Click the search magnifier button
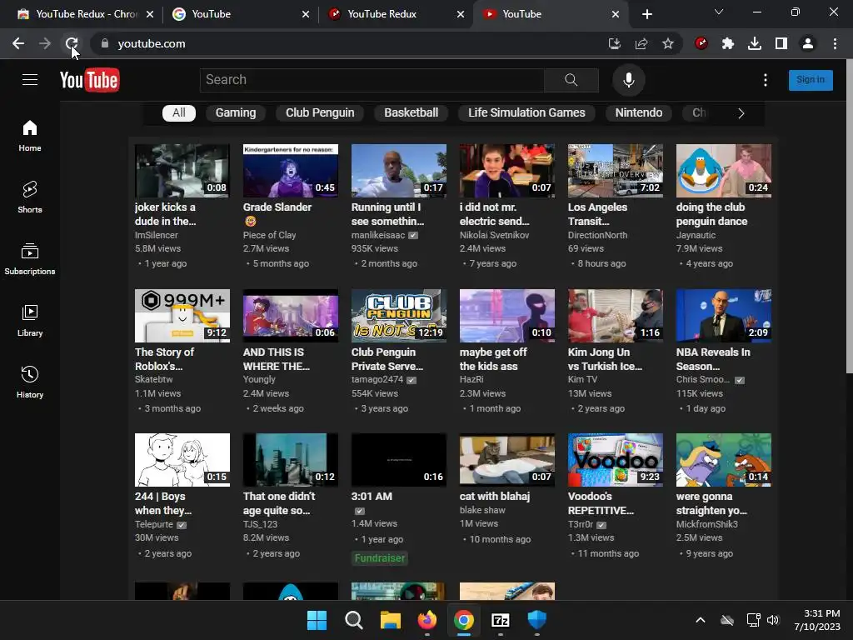Image resolution: width=853 pixels, height=640 pixels. 571,80
